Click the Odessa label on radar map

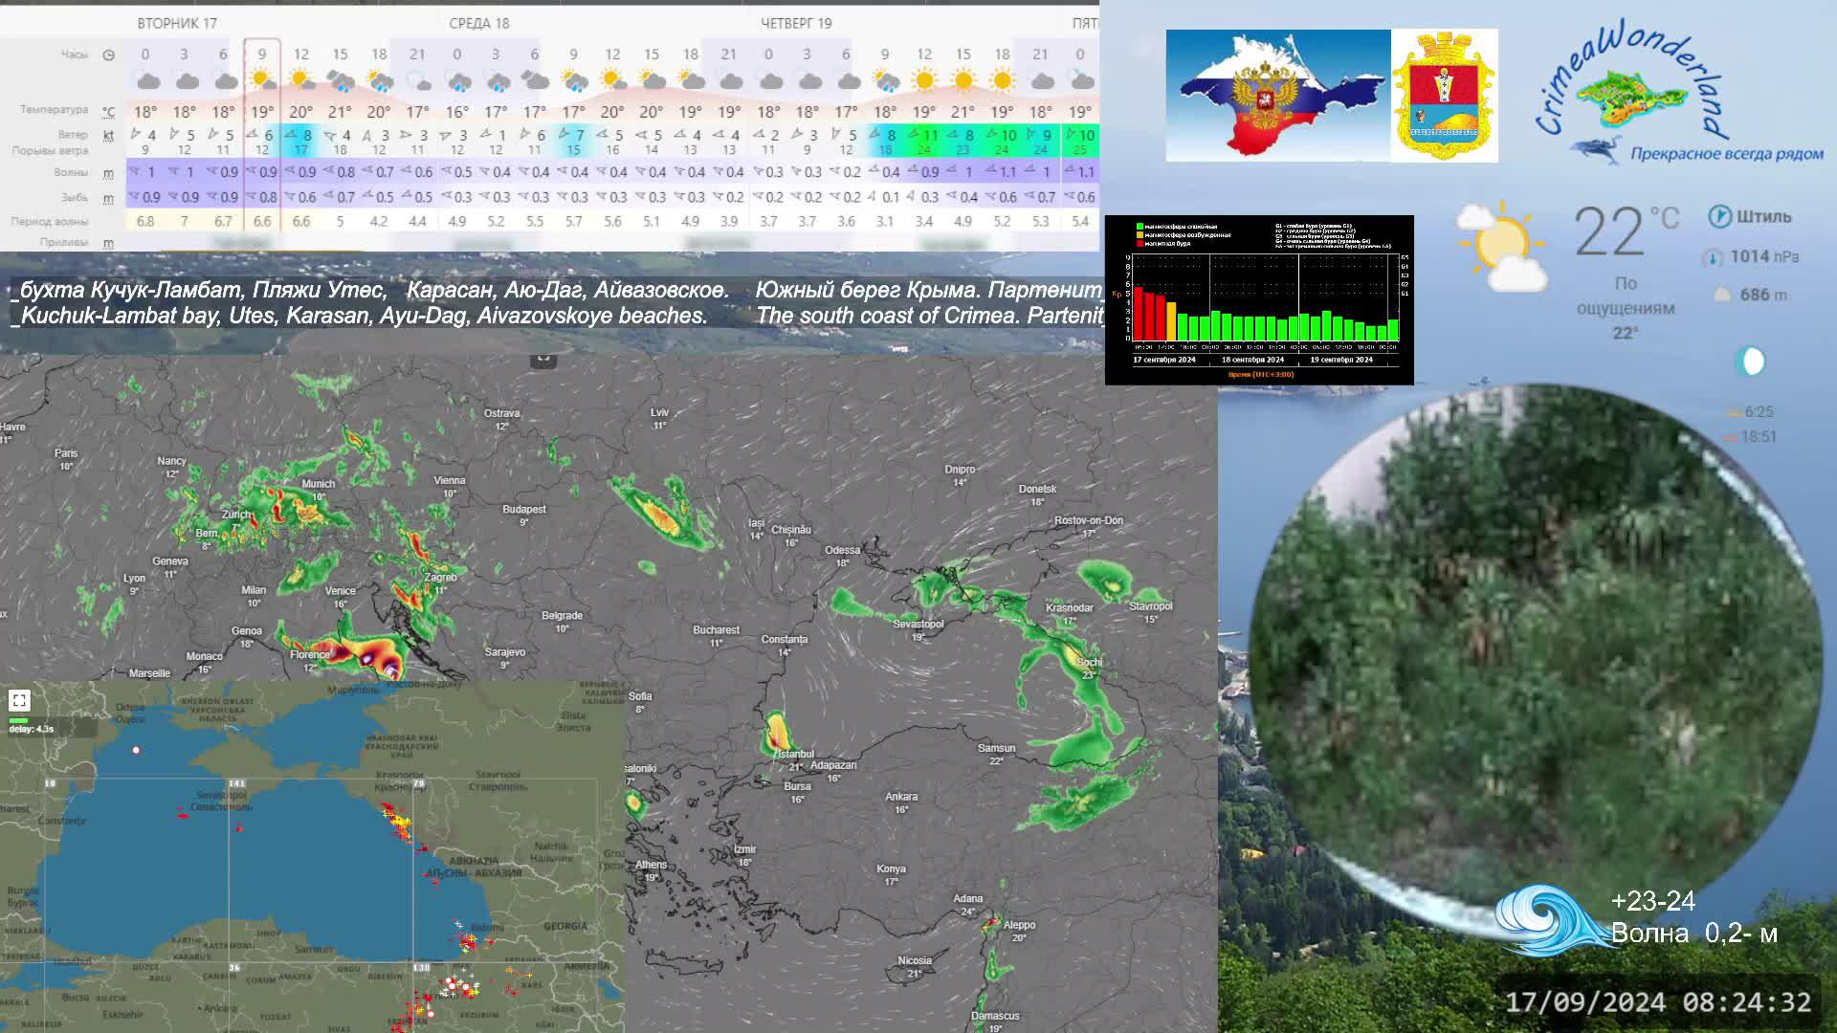point(843,550)
